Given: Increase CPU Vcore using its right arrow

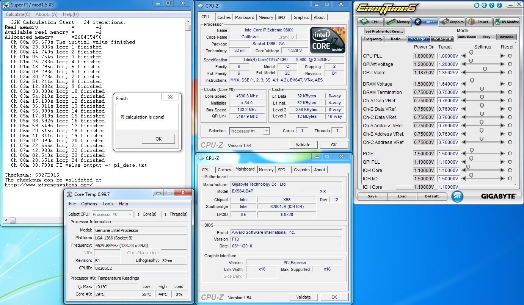Looking at the screenshot, I should point(503,73).
